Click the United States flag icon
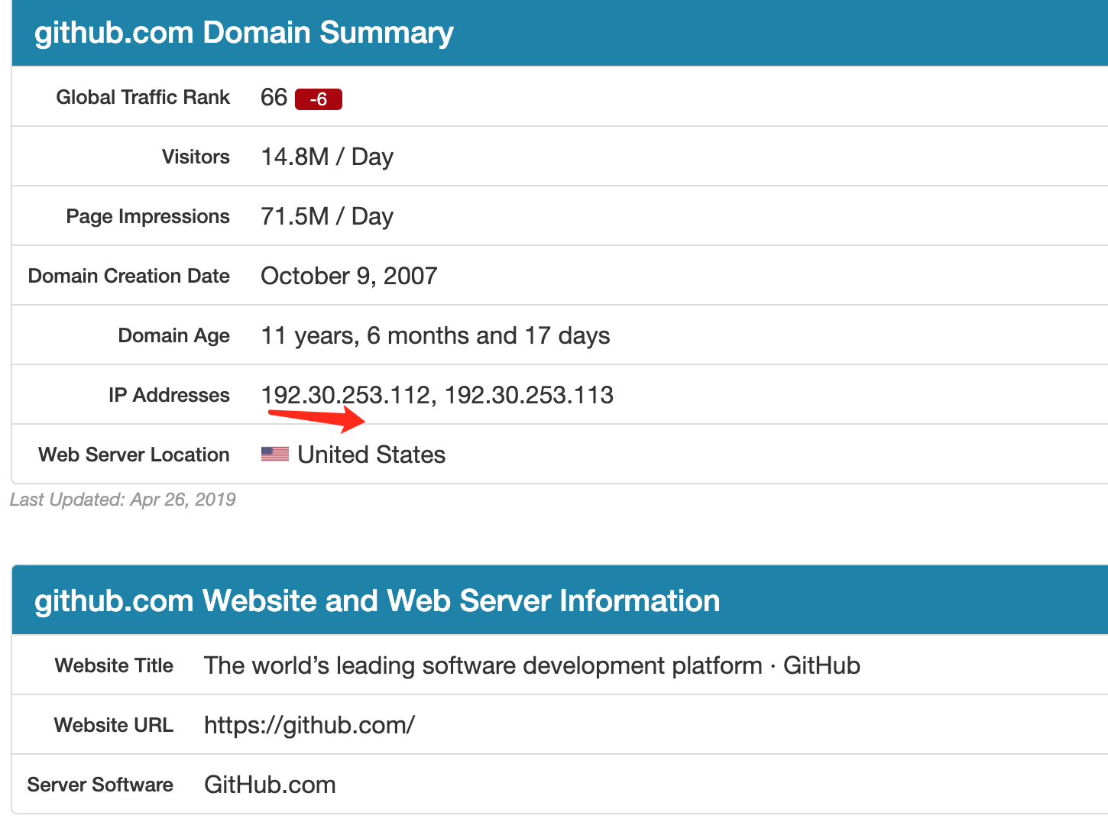Screen dimensions: 1108x822 point(274,454)
